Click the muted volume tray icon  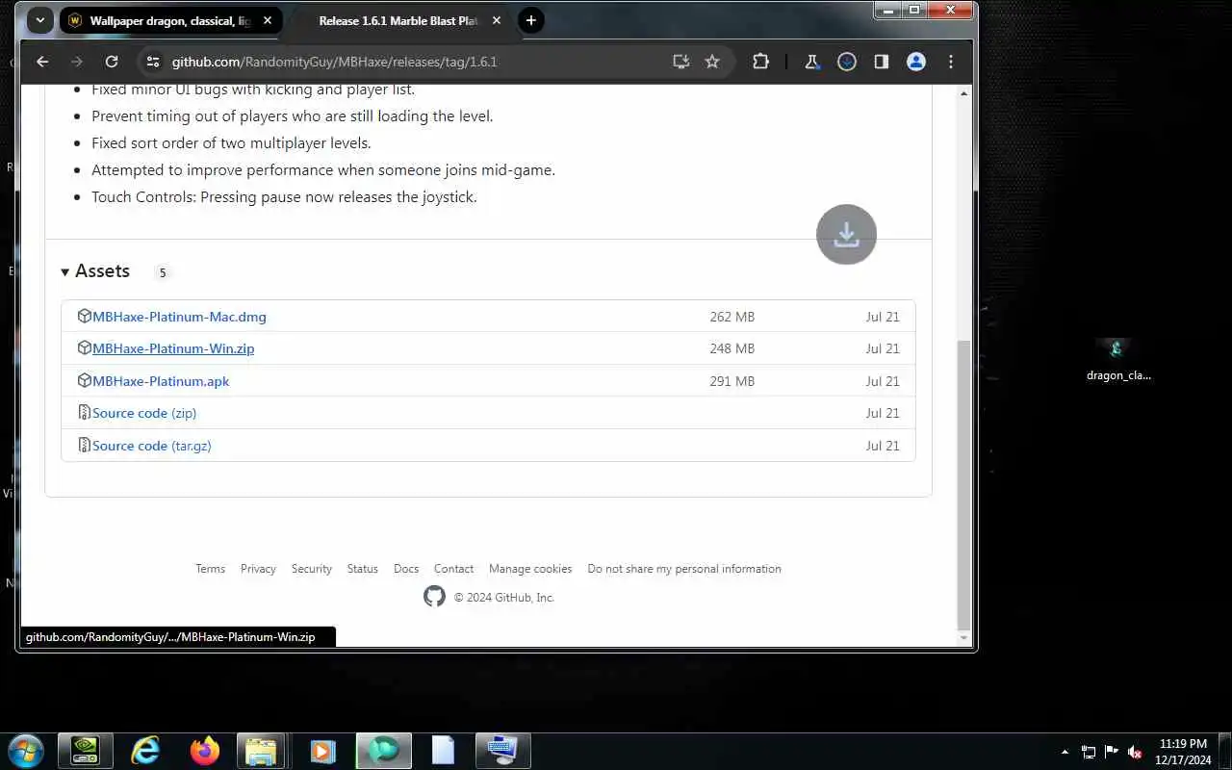coord(1135,752)
